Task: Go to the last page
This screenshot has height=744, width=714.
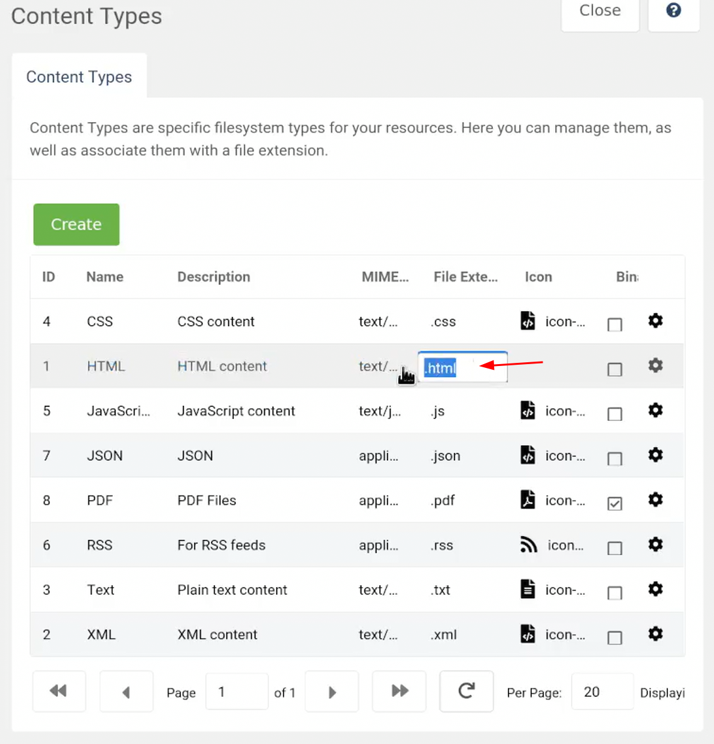Action: (400, 691)
